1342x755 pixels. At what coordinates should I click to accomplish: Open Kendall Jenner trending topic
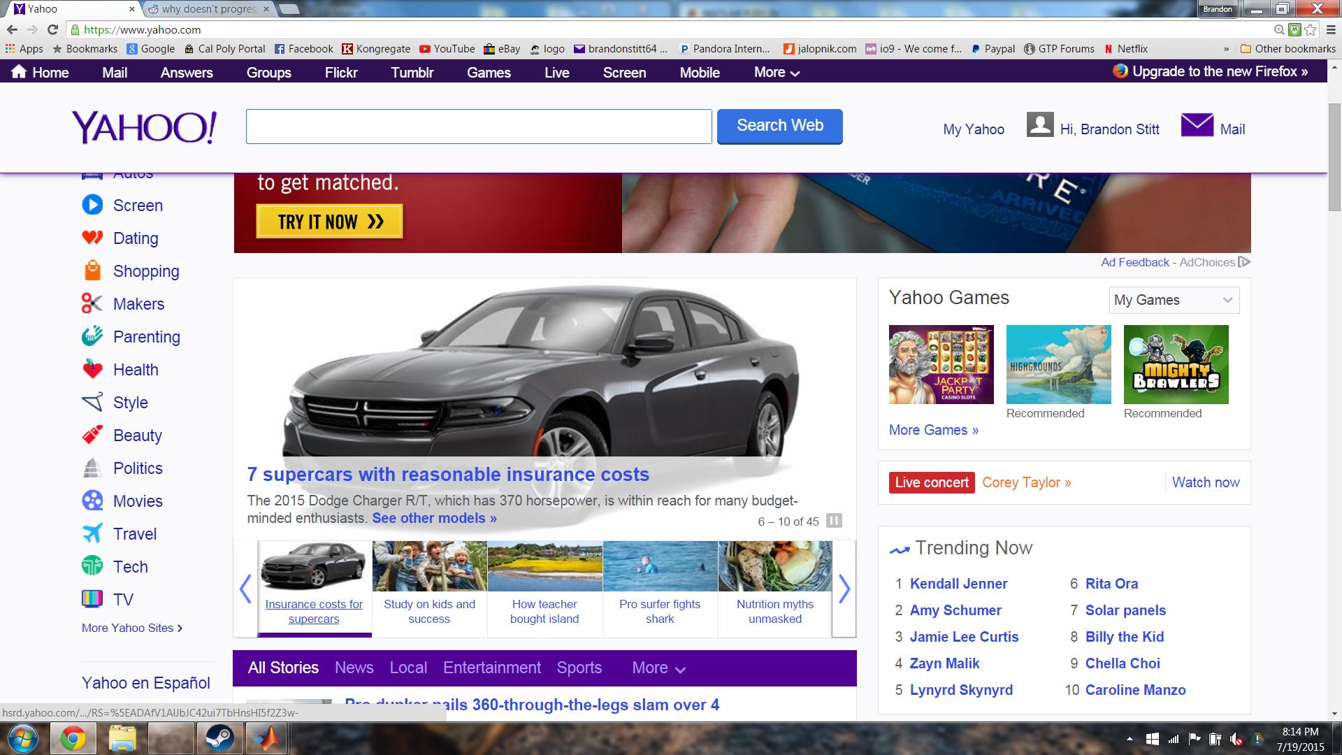(958, 584)
